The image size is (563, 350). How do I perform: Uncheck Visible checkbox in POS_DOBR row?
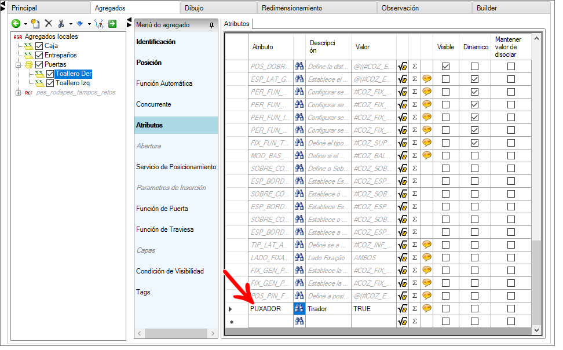coord(445,67)
